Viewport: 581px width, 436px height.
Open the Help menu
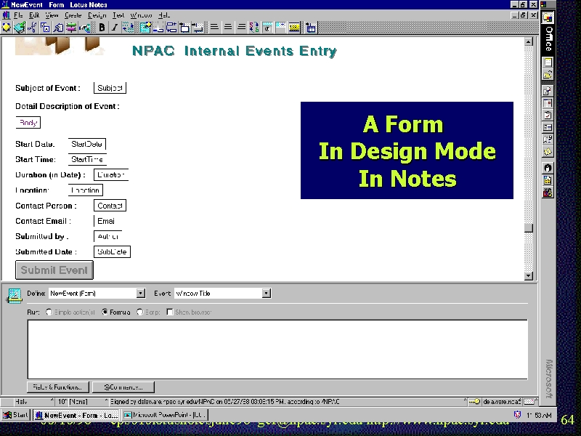164,15
